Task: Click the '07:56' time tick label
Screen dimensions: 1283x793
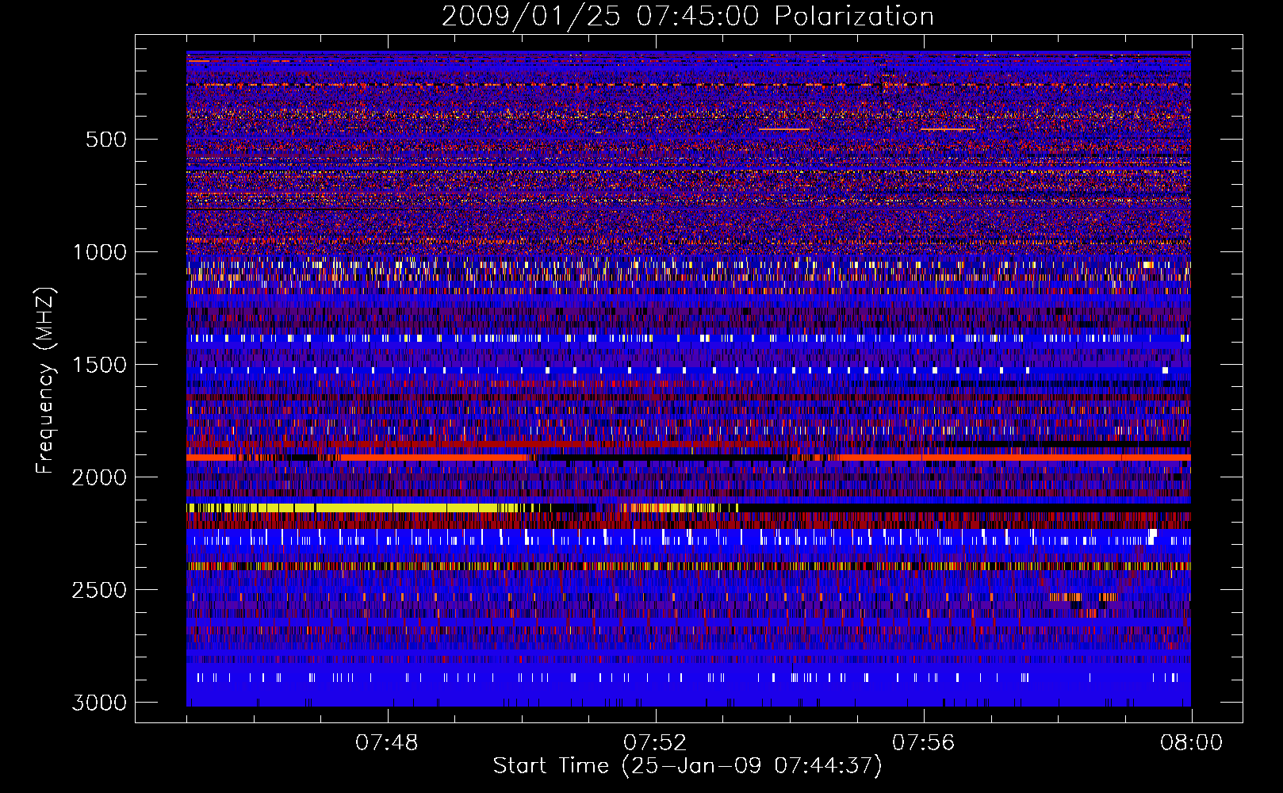Action: click(923, 743)
